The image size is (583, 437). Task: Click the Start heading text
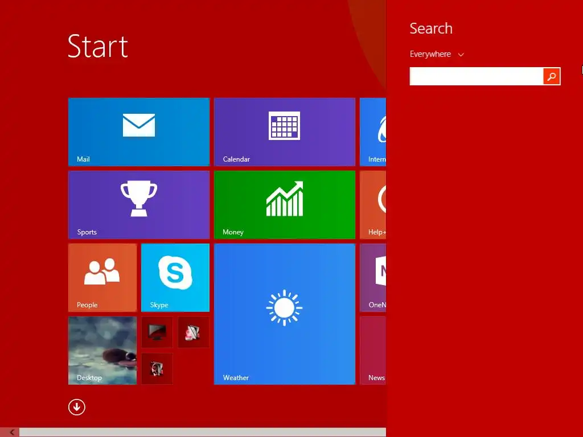pyautogui.click(x=98, y=47)
